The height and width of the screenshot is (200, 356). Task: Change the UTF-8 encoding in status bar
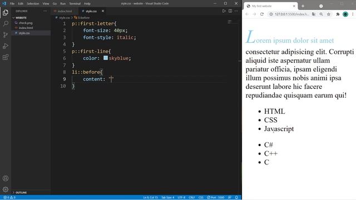[x=181, y=198]
